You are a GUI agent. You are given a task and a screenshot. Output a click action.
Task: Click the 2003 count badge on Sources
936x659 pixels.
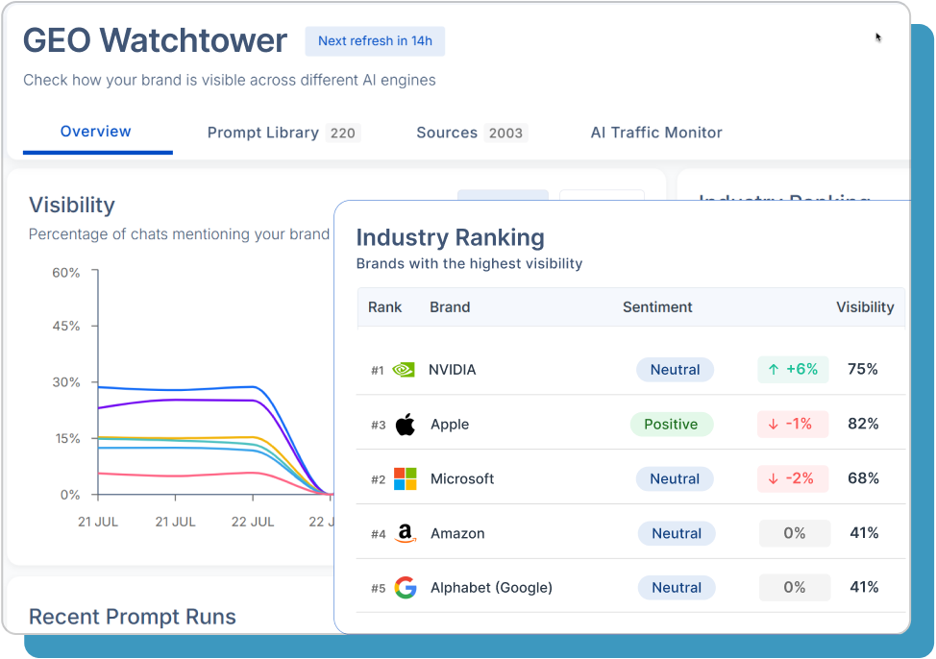click(x=505, y=133)
